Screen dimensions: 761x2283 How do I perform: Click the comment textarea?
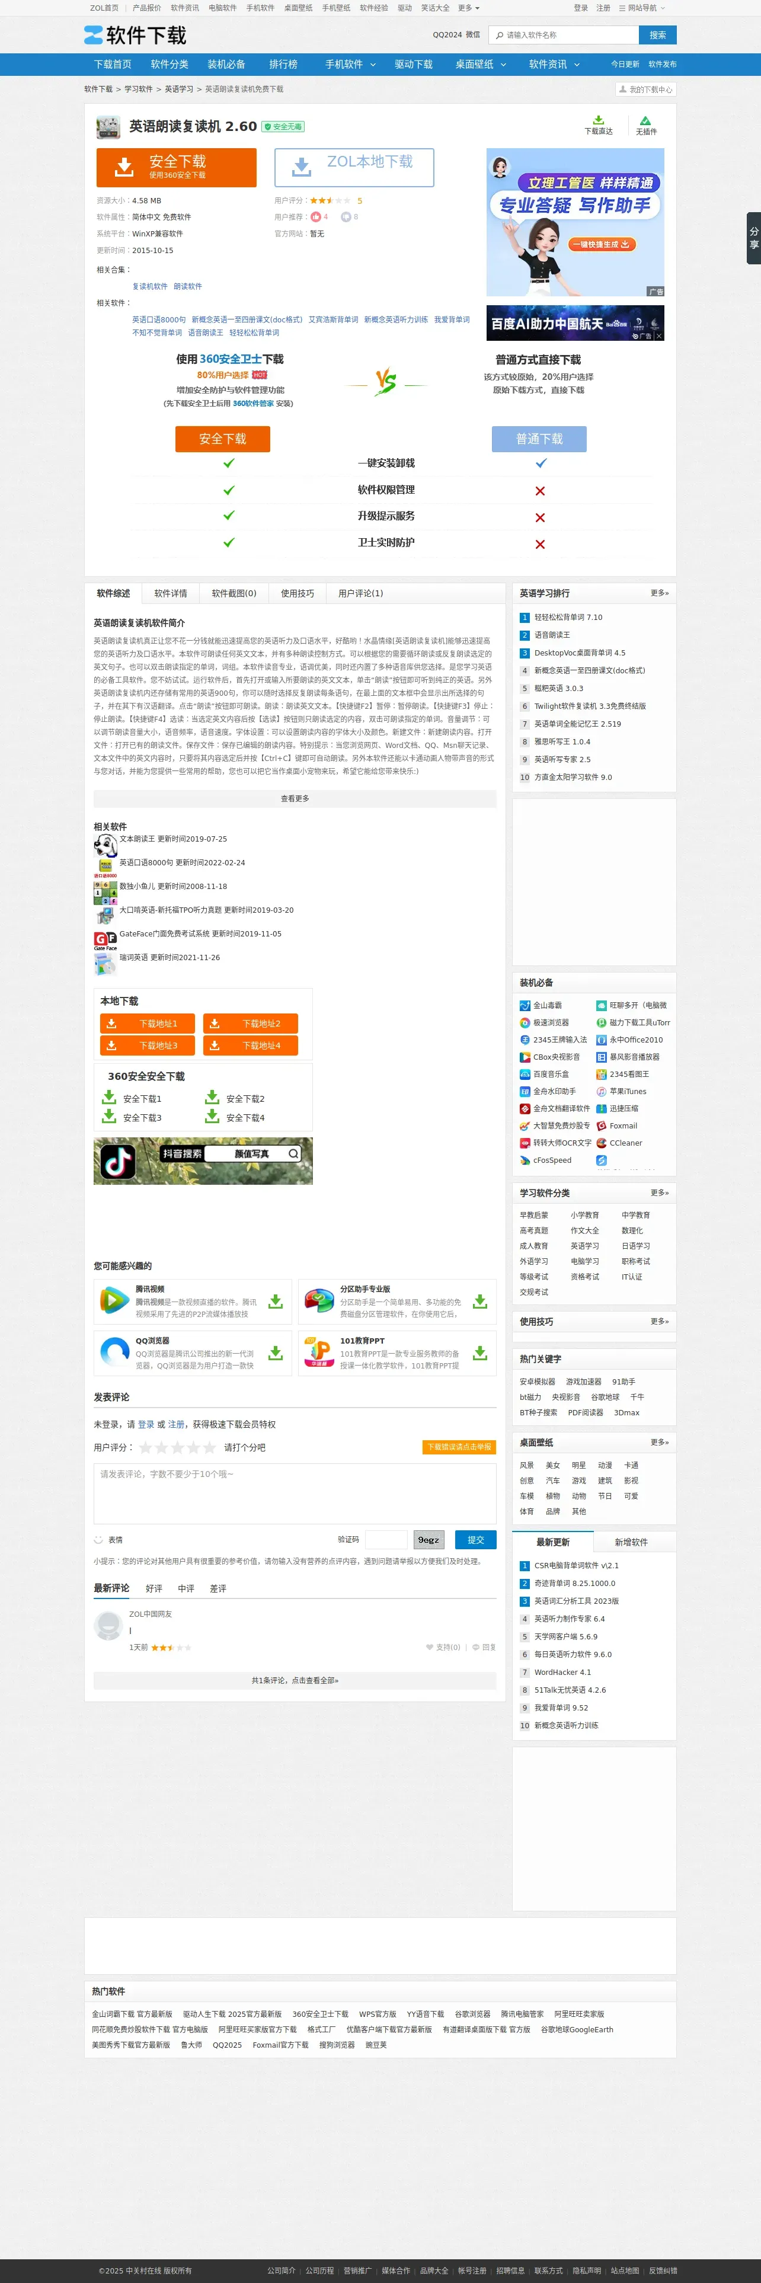pyautogui.click(x=295, y=1494)
